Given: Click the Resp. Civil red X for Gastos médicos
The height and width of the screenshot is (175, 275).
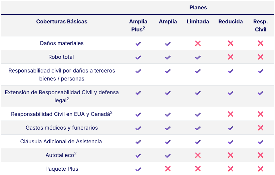Looking at the screenshot, I should pos(261,128).
